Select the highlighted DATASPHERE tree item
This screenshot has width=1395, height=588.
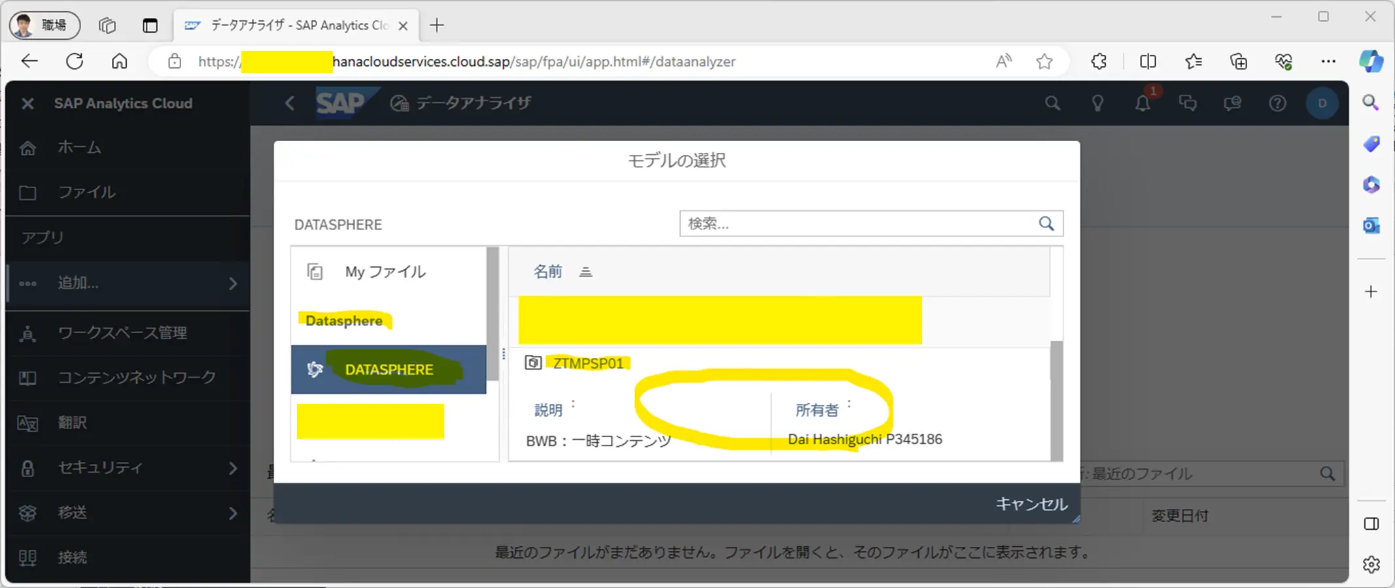[x=388, y=370]
